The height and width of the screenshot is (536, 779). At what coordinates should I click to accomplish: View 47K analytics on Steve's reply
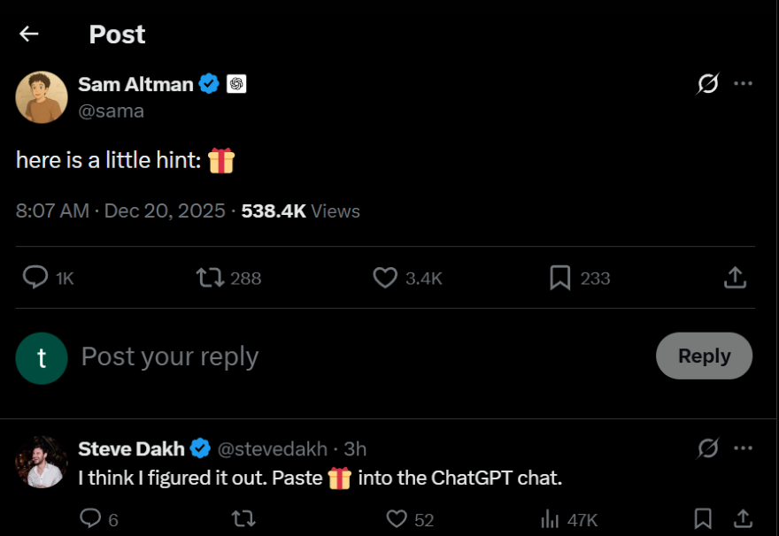[x=550, y=519]
